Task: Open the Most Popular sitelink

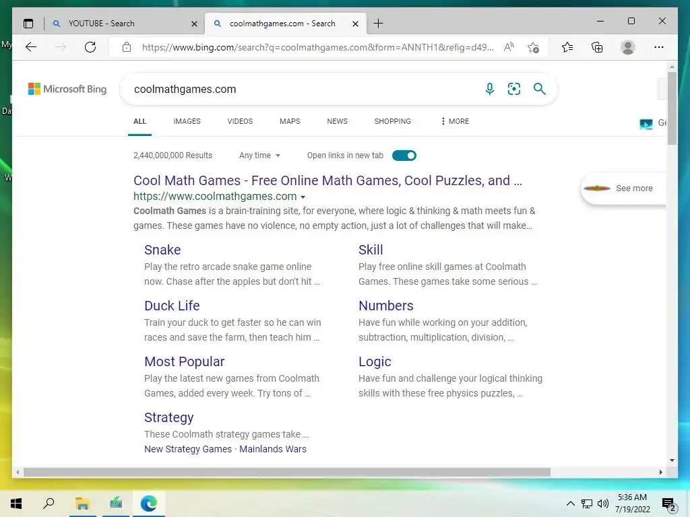Action: point(185,361)
